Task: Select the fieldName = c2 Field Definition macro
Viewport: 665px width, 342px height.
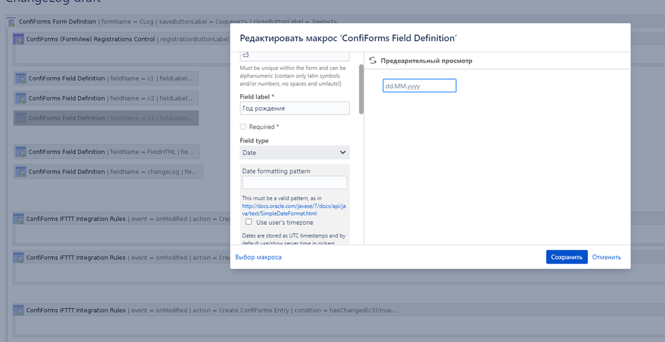Action: (x=106, y=98)
